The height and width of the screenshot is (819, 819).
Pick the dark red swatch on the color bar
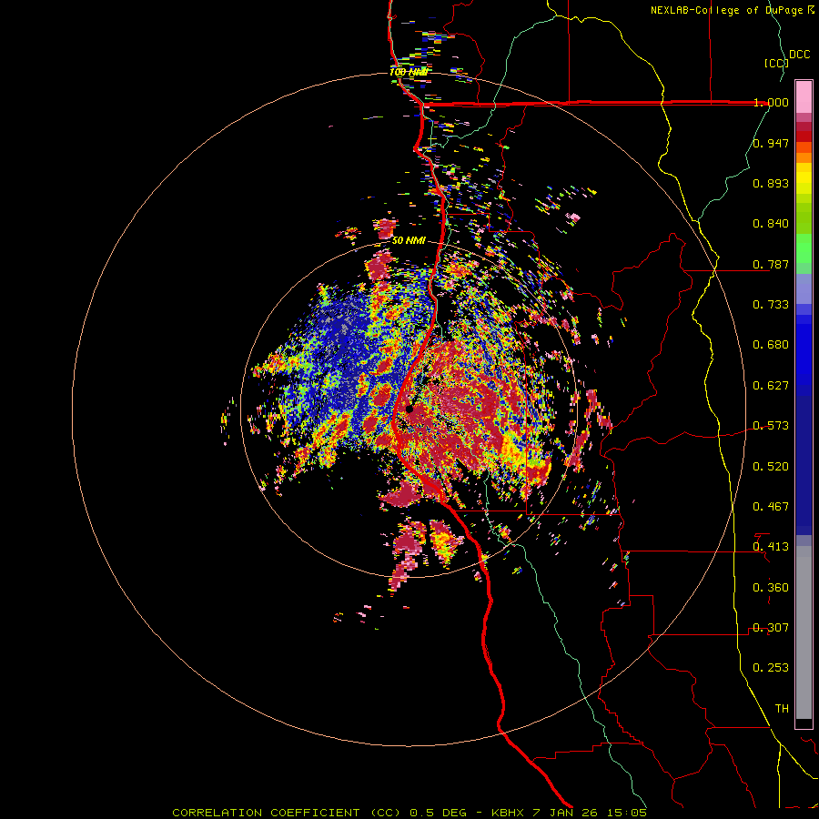point(804,136)
